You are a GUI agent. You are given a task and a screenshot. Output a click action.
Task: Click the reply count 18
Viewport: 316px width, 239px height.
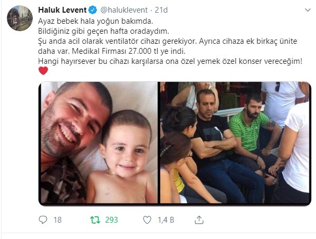tap(58, 220)
